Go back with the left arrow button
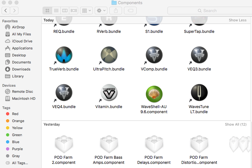This screenshot has width=252, height=168. 6,11
